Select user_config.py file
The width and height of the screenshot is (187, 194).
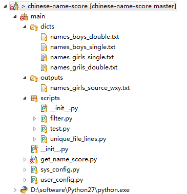(61, 180)
